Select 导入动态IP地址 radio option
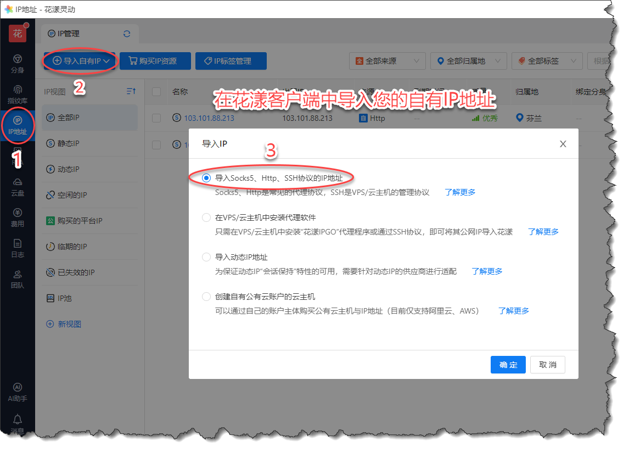Screen dimensions: 629x452 point(206,257)
